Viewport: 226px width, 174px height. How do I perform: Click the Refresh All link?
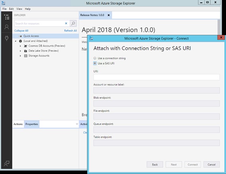(x=70, y=31)
